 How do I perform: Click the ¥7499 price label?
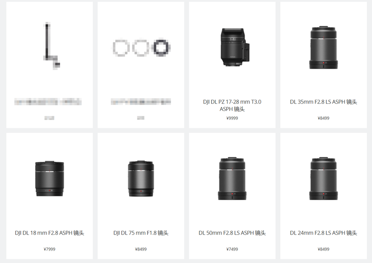232,249
